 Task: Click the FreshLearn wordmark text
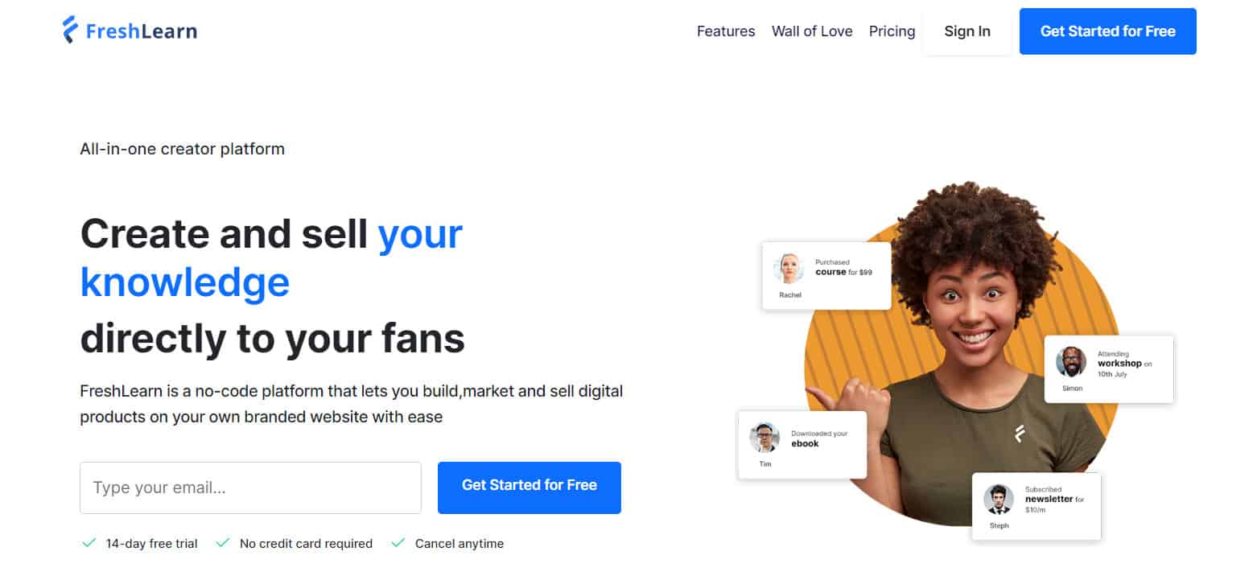(142, 31)
